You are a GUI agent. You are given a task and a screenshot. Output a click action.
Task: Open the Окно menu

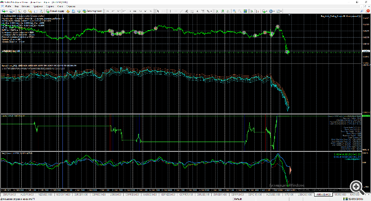60,6
